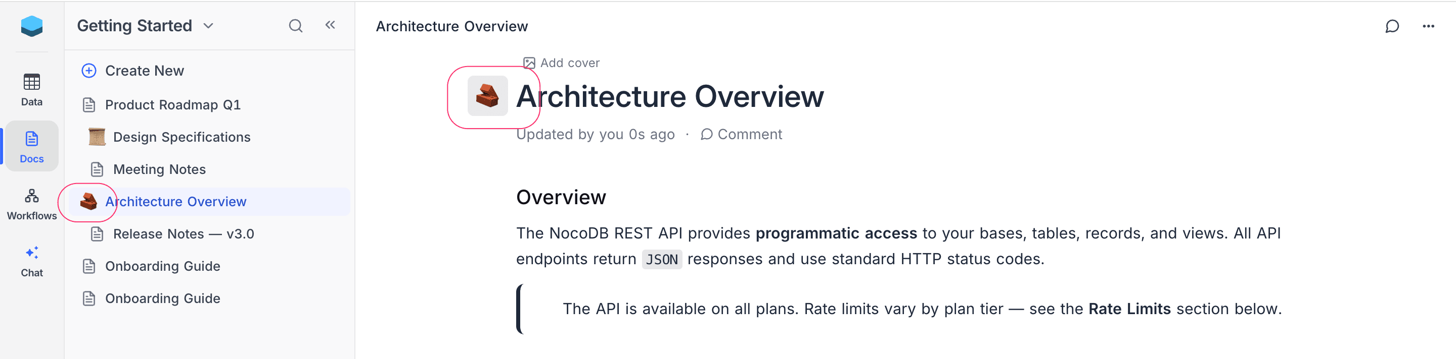
Task: Open the Chat section
Action: tap(32, 262)
